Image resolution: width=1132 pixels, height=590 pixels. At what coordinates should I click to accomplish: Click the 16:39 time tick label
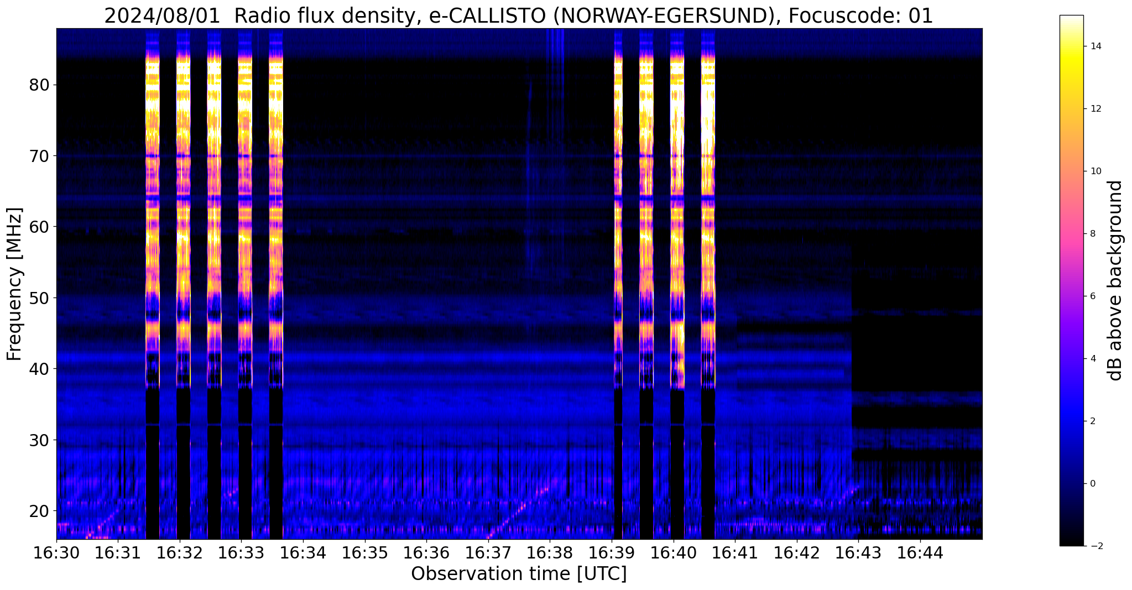[x=612, y=552]
